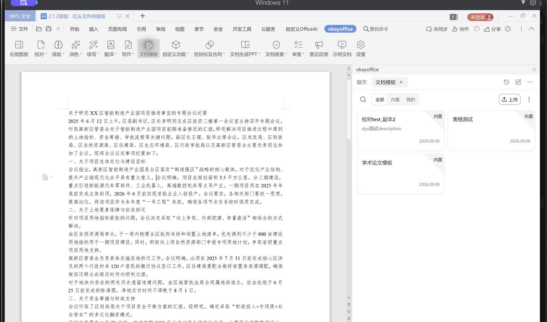Open the 表格测试 template card
Viewport: 547px width, 322px height.
tap(491, 130)
